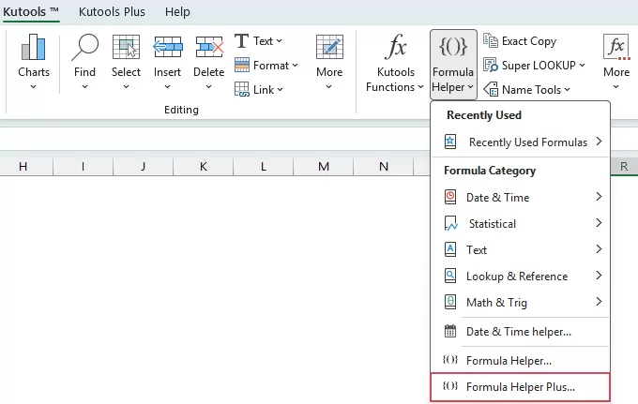Click the Lookup & Reference category icon
This screenshot has height=404, width=638.
click(450, 276)
